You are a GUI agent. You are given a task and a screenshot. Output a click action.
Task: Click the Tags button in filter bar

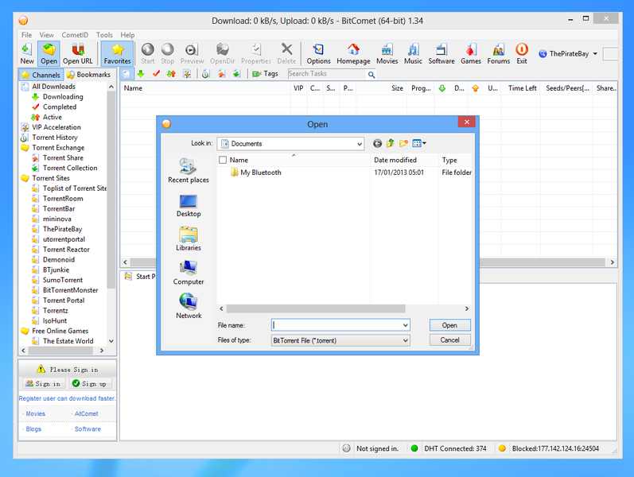(265, 74)
